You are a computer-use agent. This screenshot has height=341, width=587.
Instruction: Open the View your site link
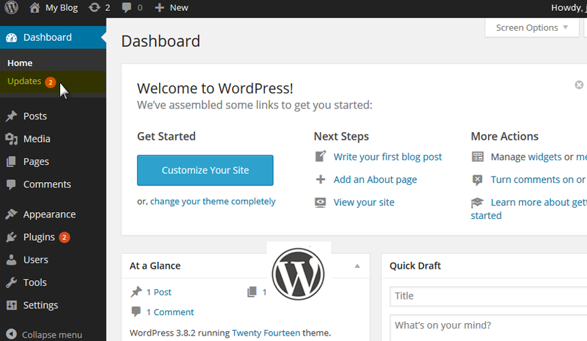364,203
